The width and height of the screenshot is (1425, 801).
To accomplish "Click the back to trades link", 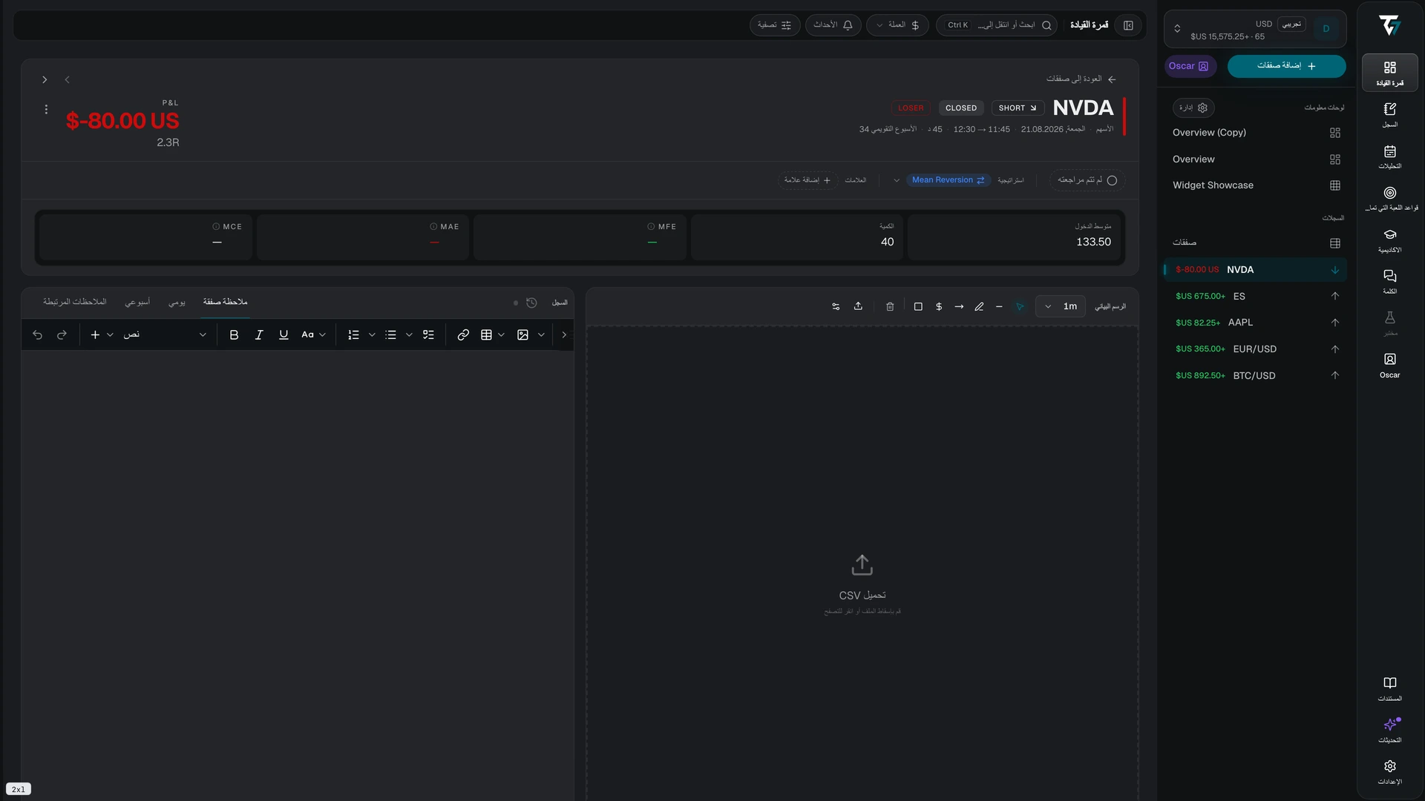I will pos(1081,79).
